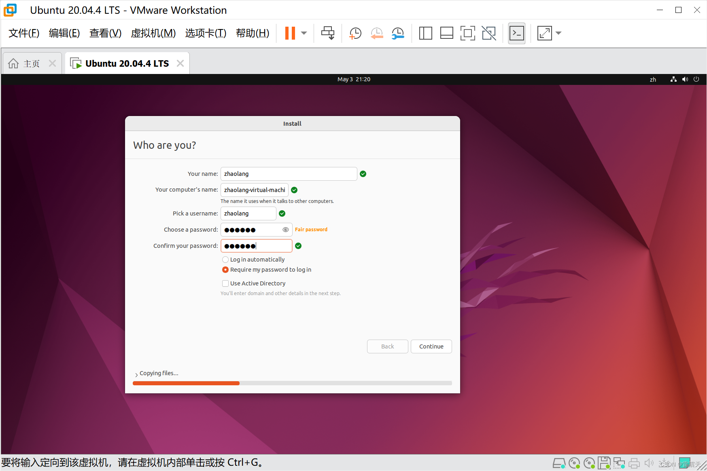The image size is (707, 471).
Task: Open the Ubuntu volume indicator
Action: pos(685,79)
